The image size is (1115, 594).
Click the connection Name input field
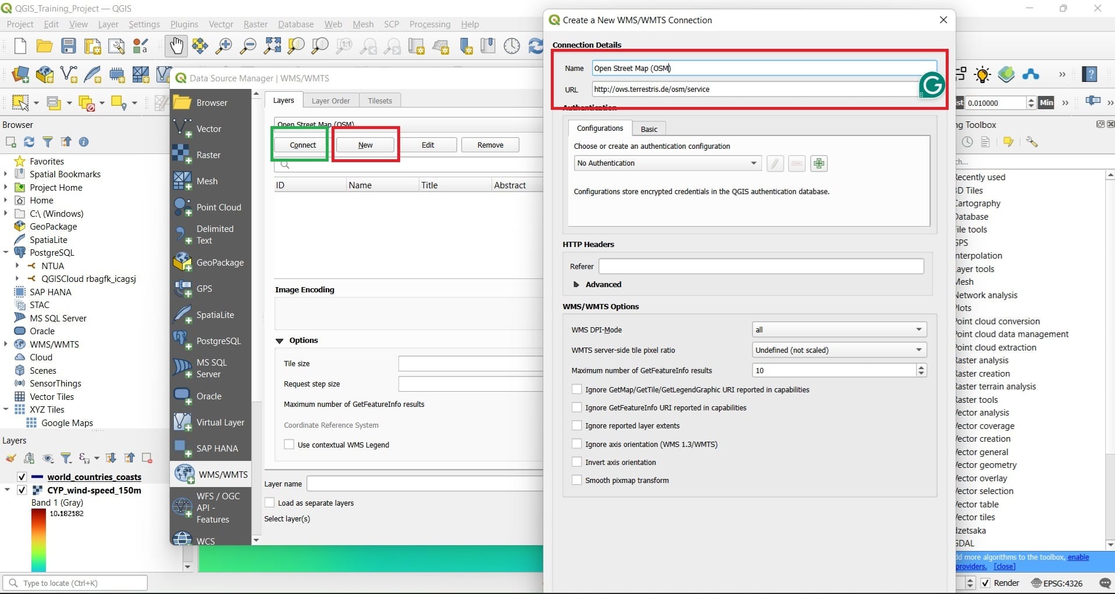[764, 68]
